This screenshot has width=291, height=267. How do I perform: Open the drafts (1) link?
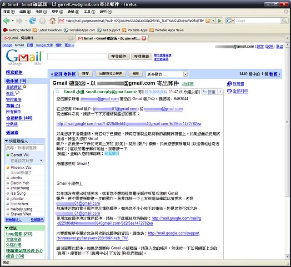click(x=13, y=106)
